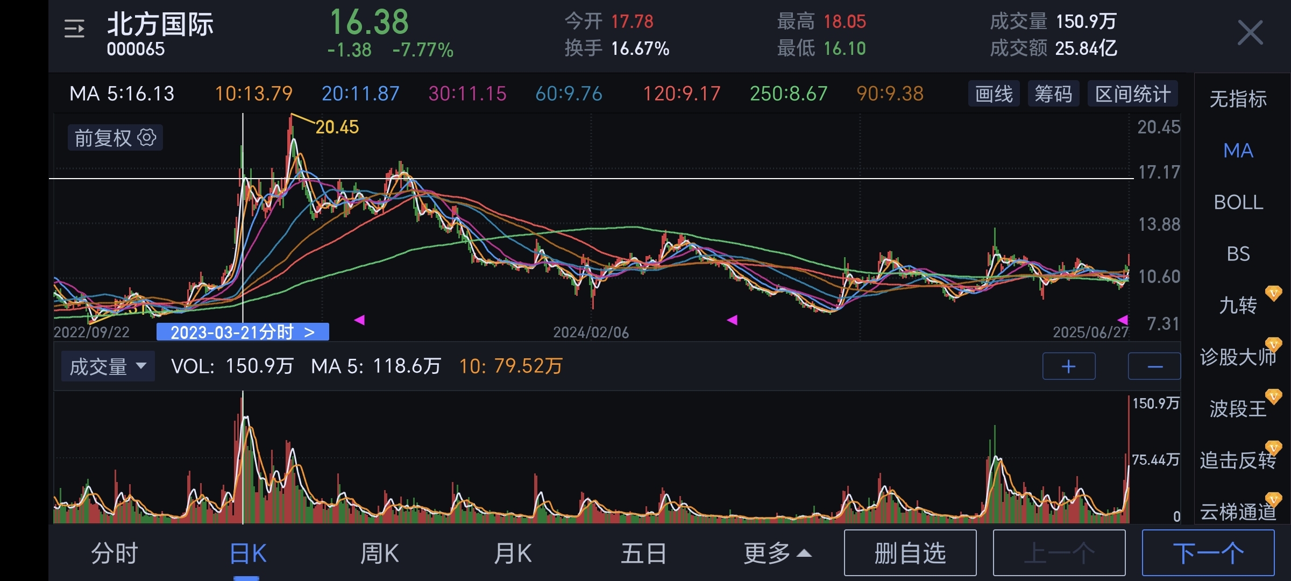The image size is (1291, 581).
Task: Open 区间统计 range statistics
Action: [1133, 94]
